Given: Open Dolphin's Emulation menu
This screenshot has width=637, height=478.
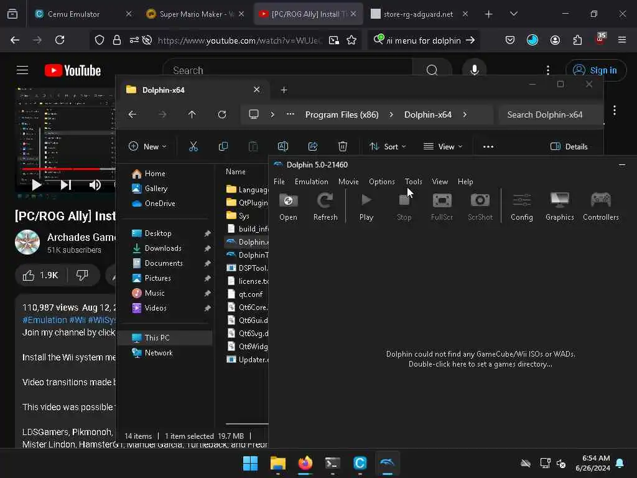Looking at the screenshot, I should coord(311,182).
